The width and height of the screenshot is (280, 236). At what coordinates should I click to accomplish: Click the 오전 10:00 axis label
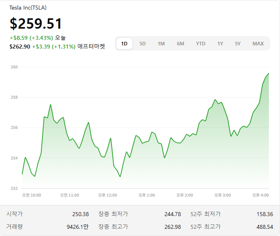click(32, 195)
